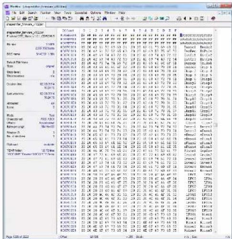Click the Page 1226 status bar entry
The width and height of the screenshot is (232, 239).
pyautogui.click(x=17, y=237)
